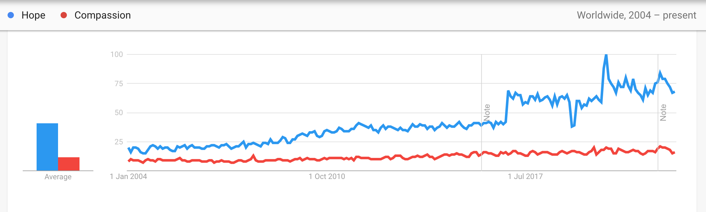The width and height of the screenshot is (706, 212).
Task: Click the 1 Jan 2004 axis label
Action: (128, 176)
